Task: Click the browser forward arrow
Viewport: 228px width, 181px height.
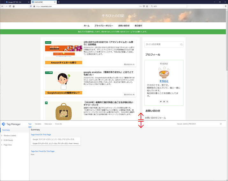Action: point(6,6)
